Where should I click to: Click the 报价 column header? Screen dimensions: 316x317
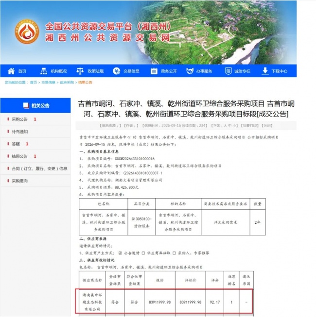click(x=160, y=280)
